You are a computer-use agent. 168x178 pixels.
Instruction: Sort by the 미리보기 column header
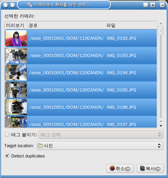(x=16, y=25)
